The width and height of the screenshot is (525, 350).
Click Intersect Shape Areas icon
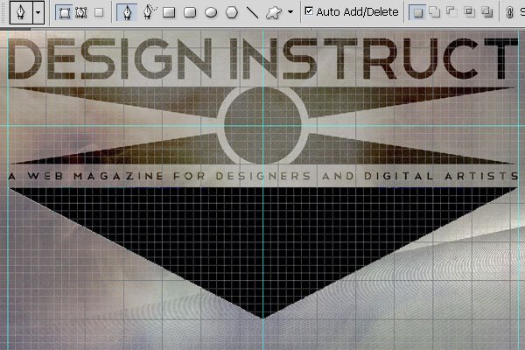tap(469, 12)
